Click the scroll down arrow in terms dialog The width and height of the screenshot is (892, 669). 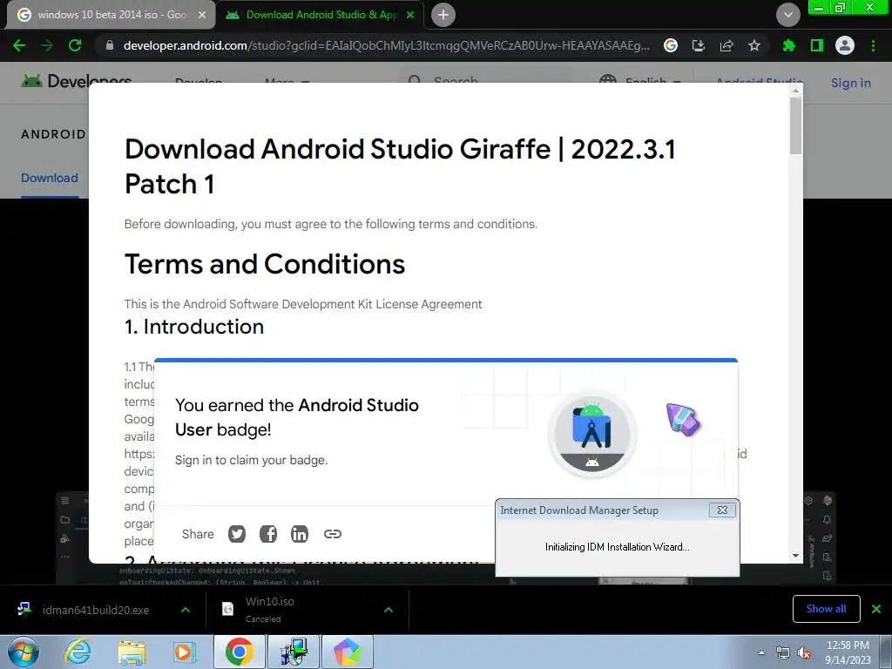[795, 555]
